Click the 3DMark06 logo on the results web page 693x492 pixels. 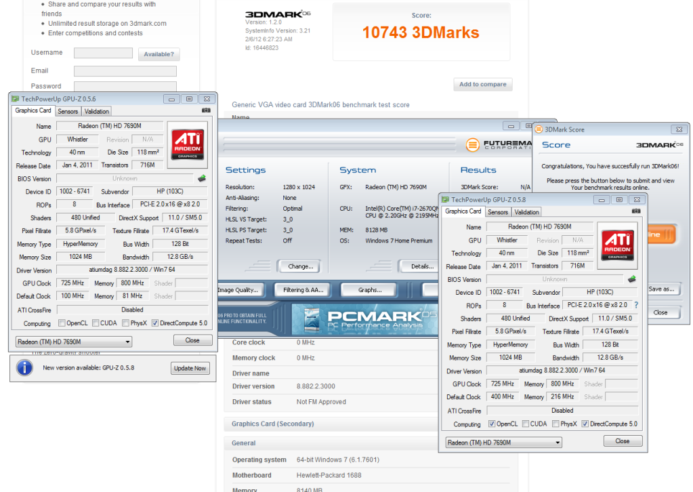click(278, 14)
